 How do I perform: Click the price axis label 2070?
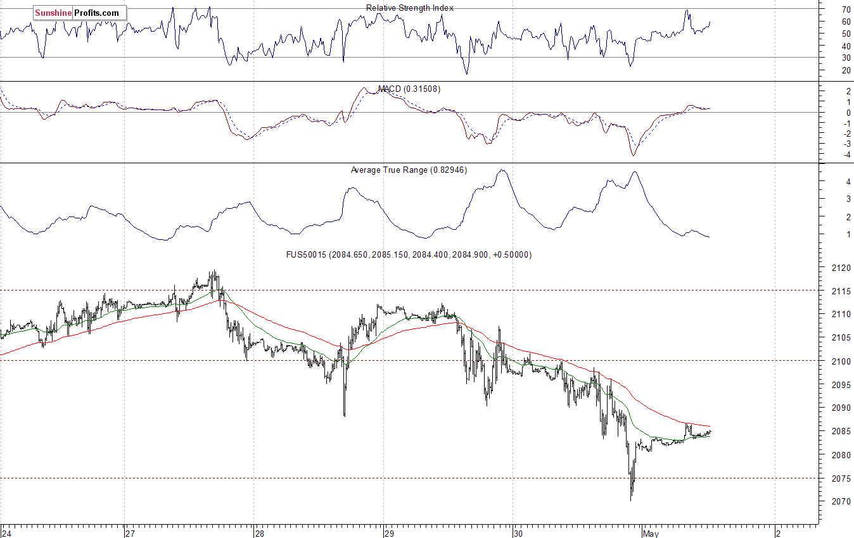pos(841,502)
